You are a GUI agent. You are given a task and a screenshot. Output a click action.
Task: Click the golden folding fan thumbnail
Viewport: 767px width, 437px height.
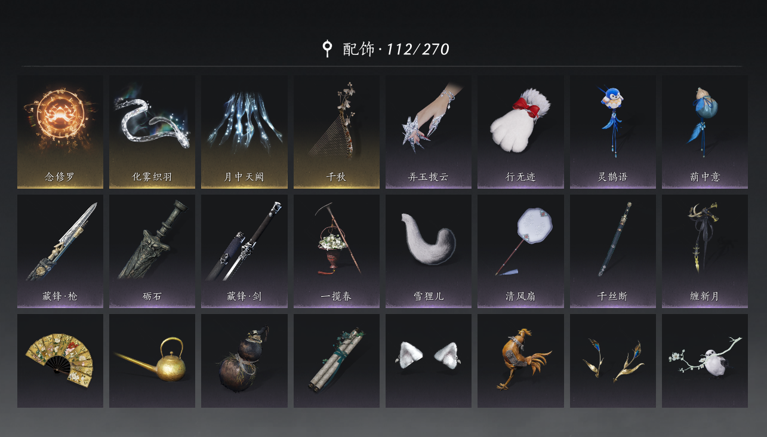pos(60,361)
